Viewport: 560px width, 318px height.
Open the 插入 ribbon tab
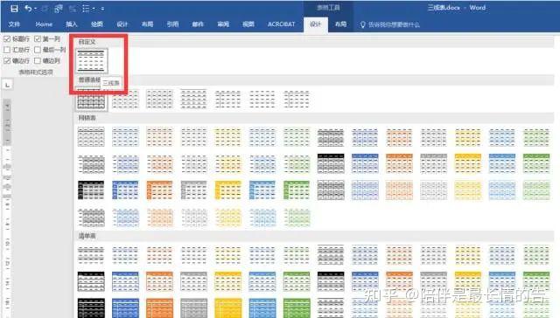pos(72,24)
